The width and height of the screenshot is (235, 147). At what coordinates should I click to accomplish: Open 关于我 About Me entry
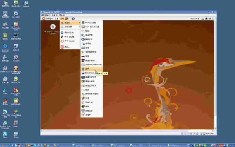pyautogui.click(x=92, y=44)
